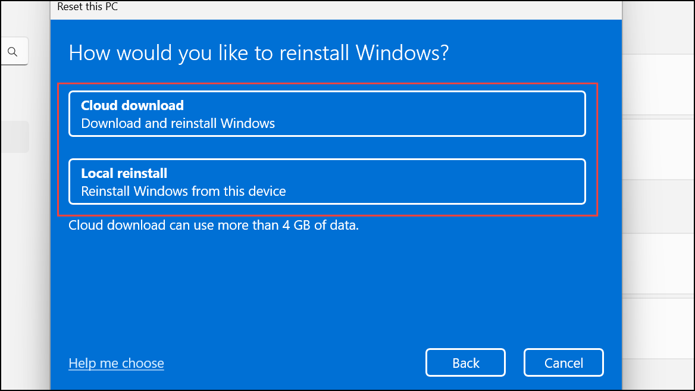695x391 pixels.
Task: Go back with the Back button
Action: 465,362
